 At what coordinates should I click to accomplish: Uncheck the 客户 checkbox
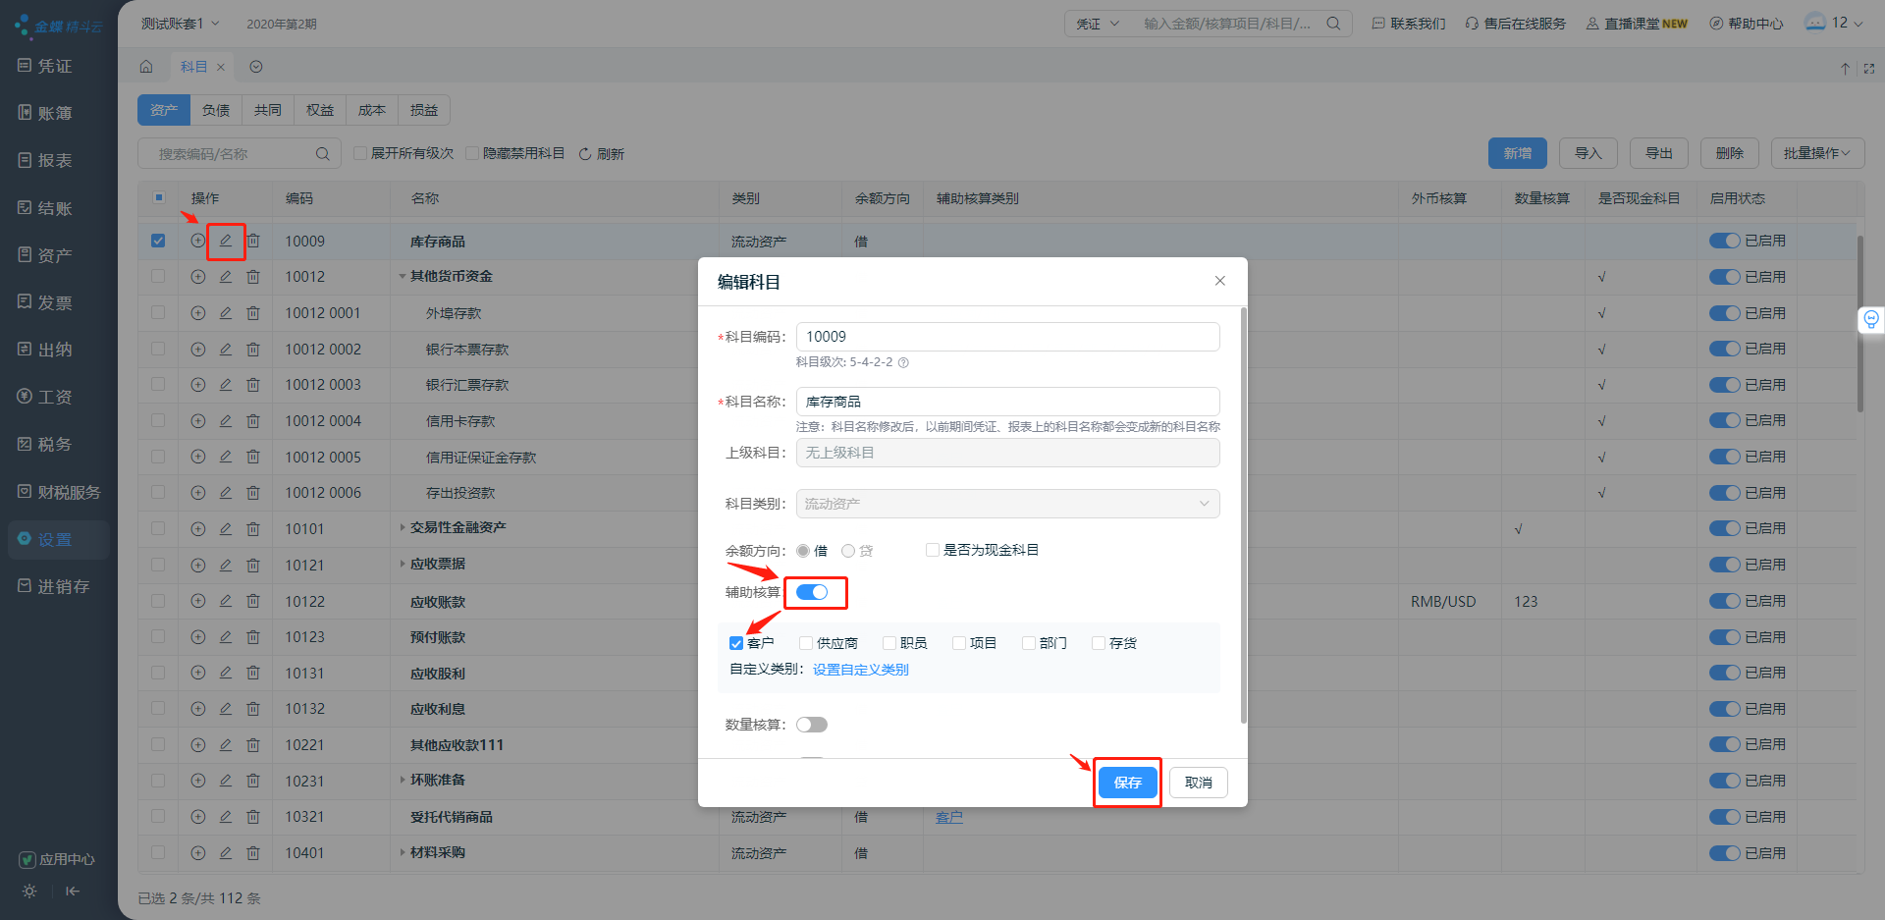click(x=736, y=643)
